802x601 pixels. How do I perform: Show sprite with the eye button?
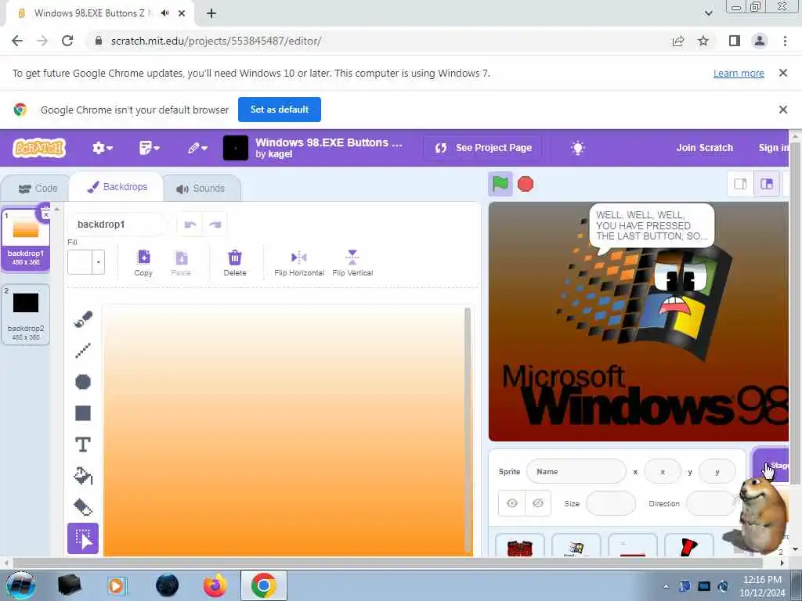pos(511,503)
